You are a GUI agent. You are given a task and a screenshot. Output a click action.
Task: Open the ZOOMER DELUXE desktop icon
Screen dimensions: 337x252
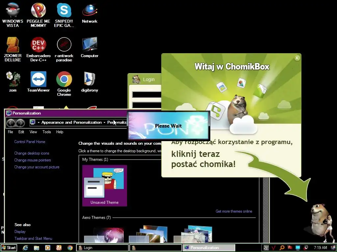coord(13,50)
